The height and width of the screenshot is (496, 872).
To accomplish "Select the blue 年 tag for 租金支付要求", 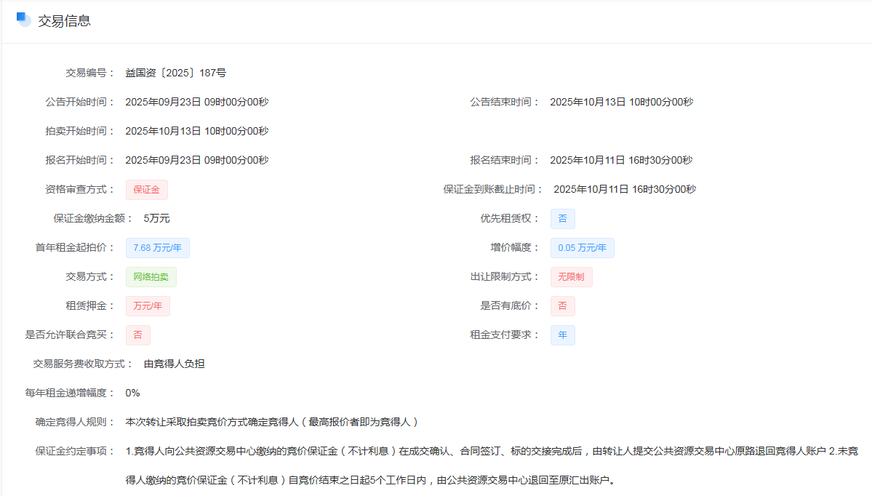I will click(562, 335).
